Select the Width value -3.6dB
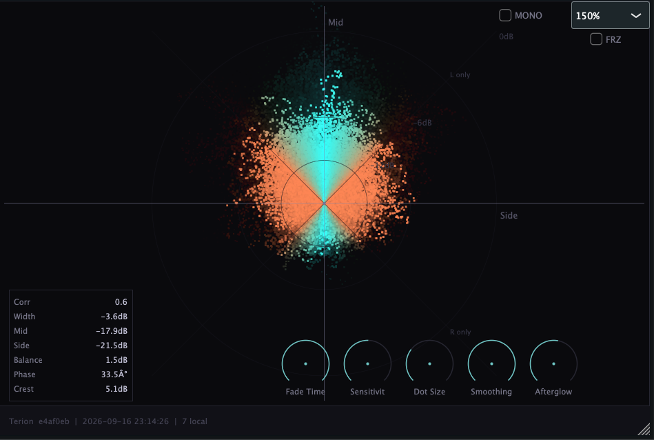Screen dimensions: 654x440 114,317
